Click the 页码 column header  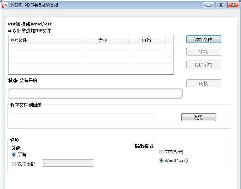coord(147,40)
